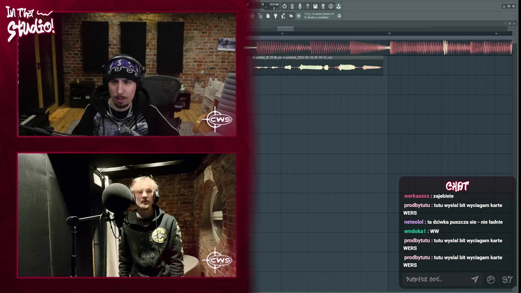Click the save new version floppy icon
521x293 pixels.
click(x=323, y=6)
